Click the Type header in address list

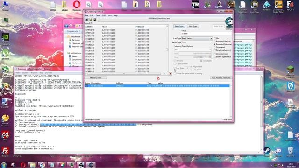point(149,83)
